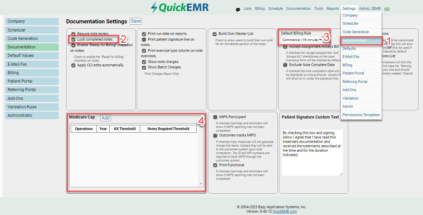
Task: Toggle Exclude Note Complete Date checkbox
Action: [x=285, y=65]
